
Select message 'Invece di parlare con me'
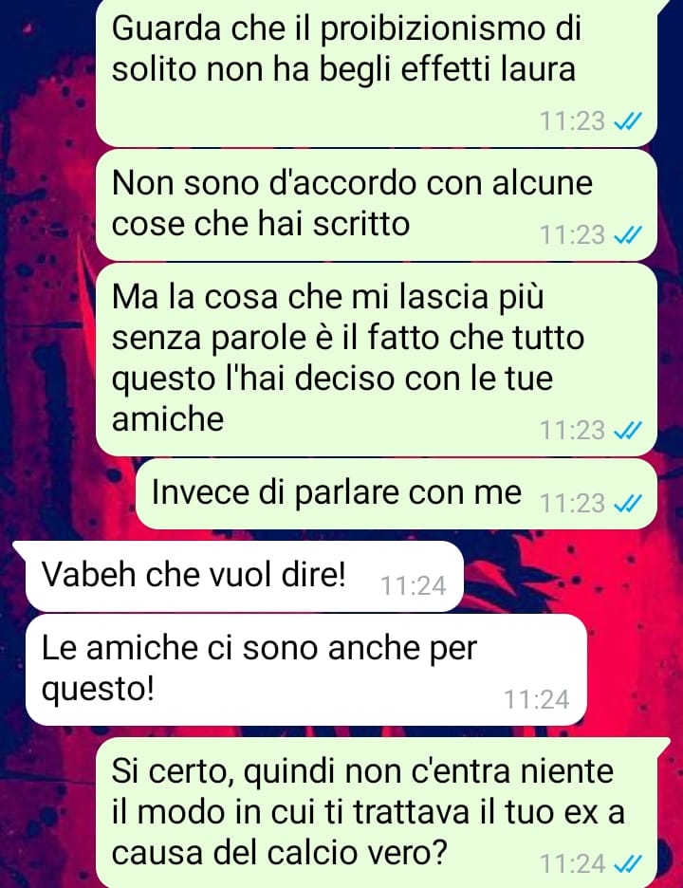tap(396, 494)
